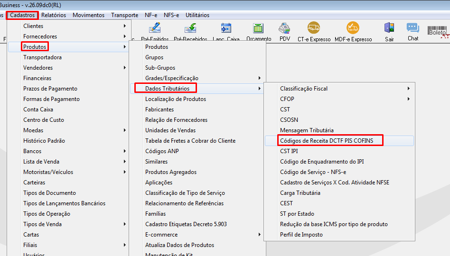Expand the E-commerce submenu
Screen dimensions: 450x256
(197, 235)
